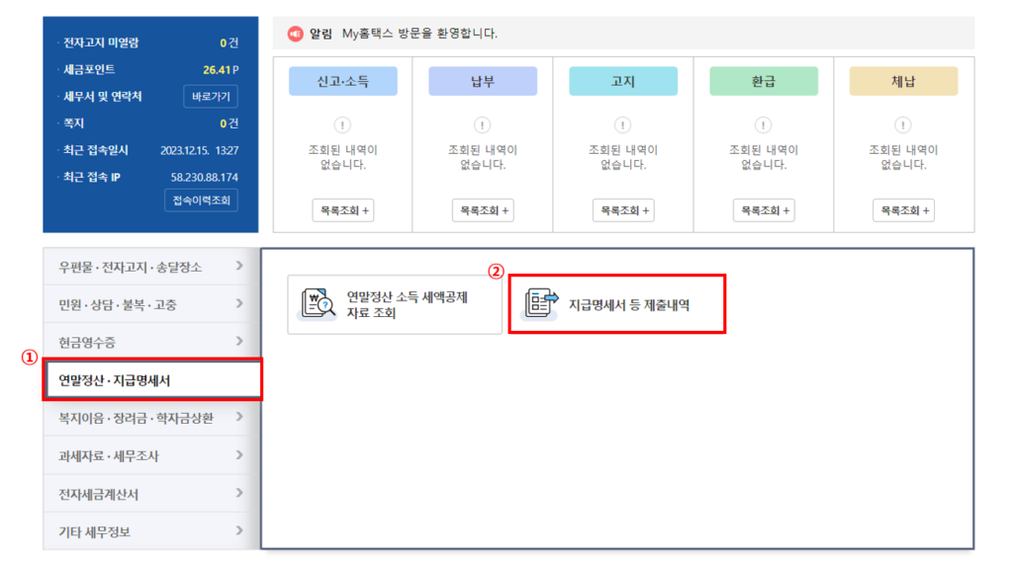Open 전자세금계산서 menu
This screenshot has width=1013, height=562.
click(x=151, y=494)
